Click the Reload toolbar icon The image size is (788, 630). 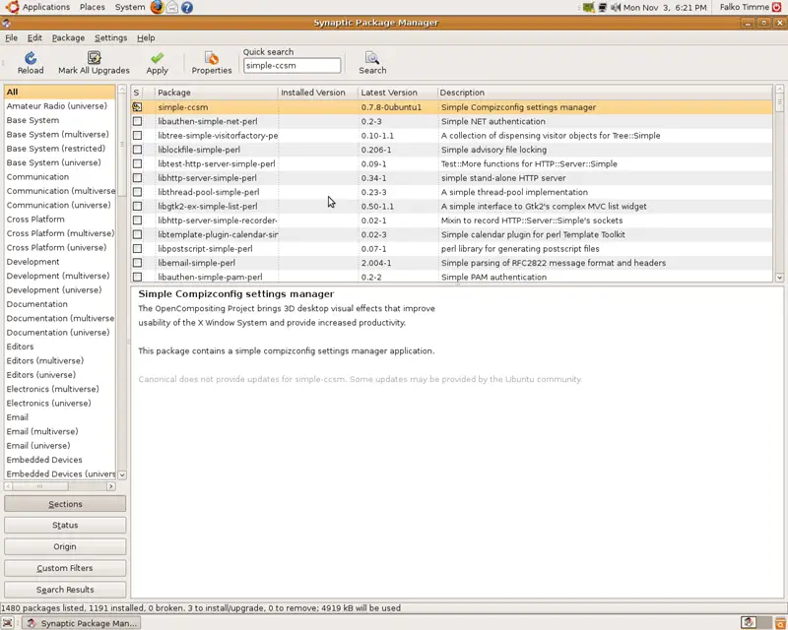[x=31, y=58]
